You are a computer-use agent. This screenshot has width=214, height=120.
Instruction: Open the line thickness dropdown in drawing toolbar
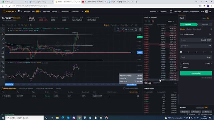(x=127, y=30)
